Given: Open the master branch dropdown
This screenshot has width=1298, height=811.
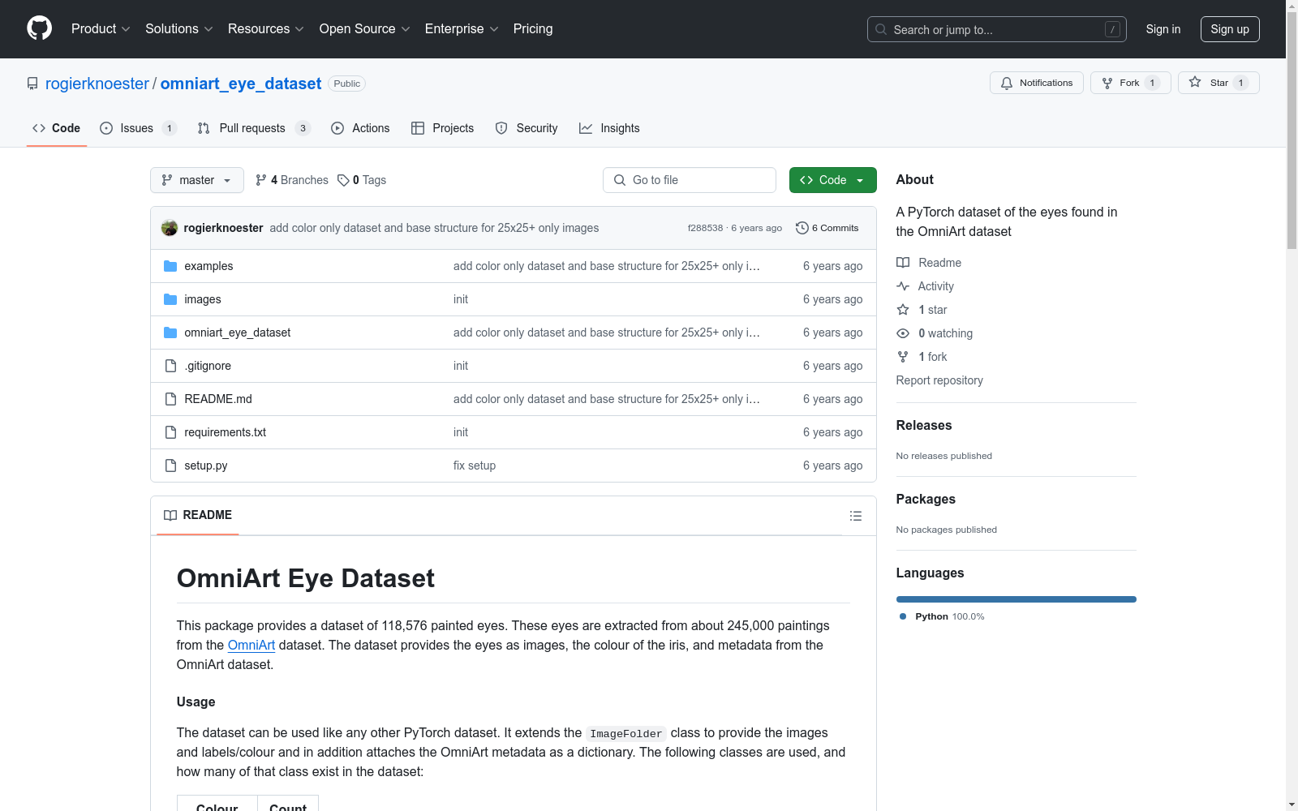Looking at the screenshot, I should coord(197,180).
